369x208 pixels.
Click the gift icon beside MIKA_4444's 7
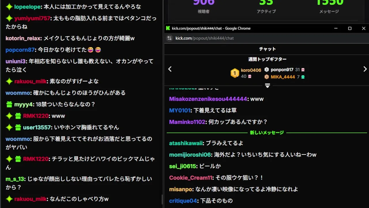click(x=303, y=77)
